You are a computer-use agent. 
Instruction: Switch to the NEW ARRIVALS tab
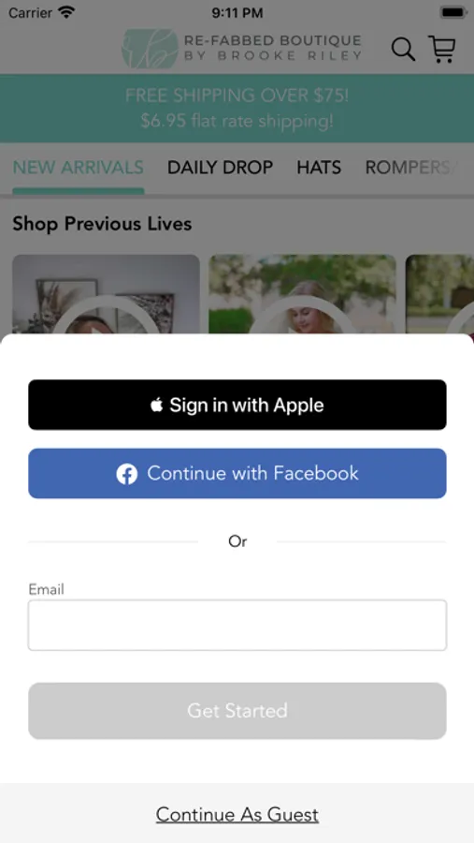[79, 168]
